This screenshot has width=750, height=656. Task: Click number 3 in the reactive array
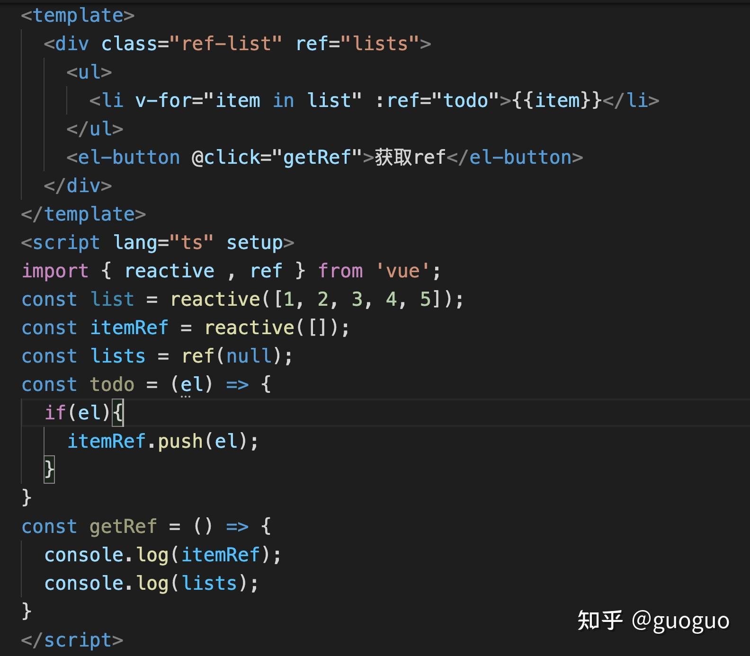tap(357, 300)
